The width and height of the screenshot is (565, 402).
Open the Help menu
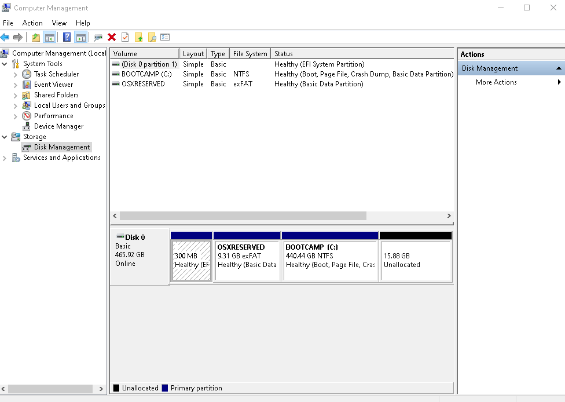coord(83,23)
